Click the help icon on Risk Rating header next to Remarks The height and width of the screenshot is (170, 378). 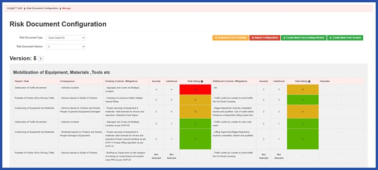click(309, 81)
